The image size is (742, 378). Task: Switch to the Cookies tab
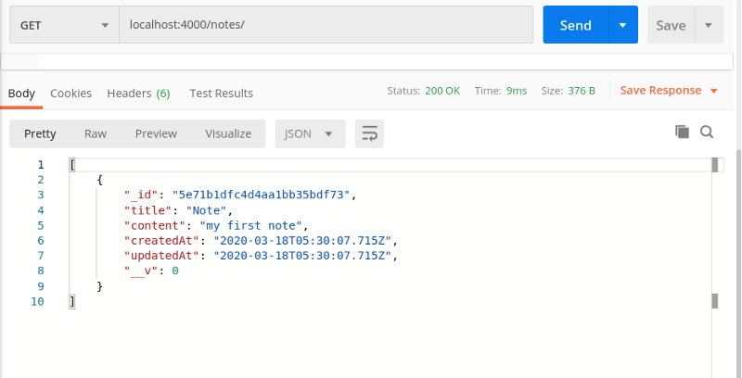coord(70,93)
